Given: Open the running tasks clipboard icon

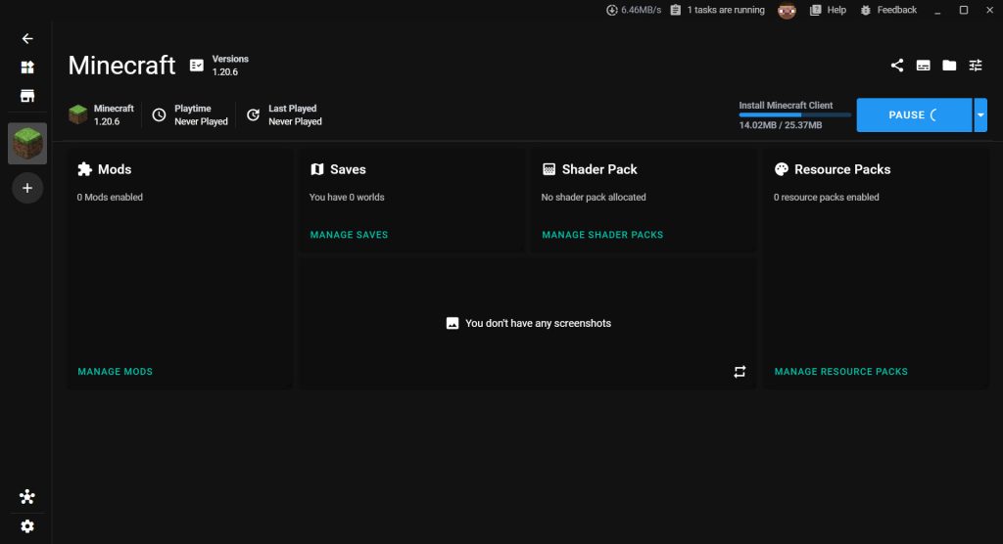Looking at the screenshot, I should [x=676, y=10].
